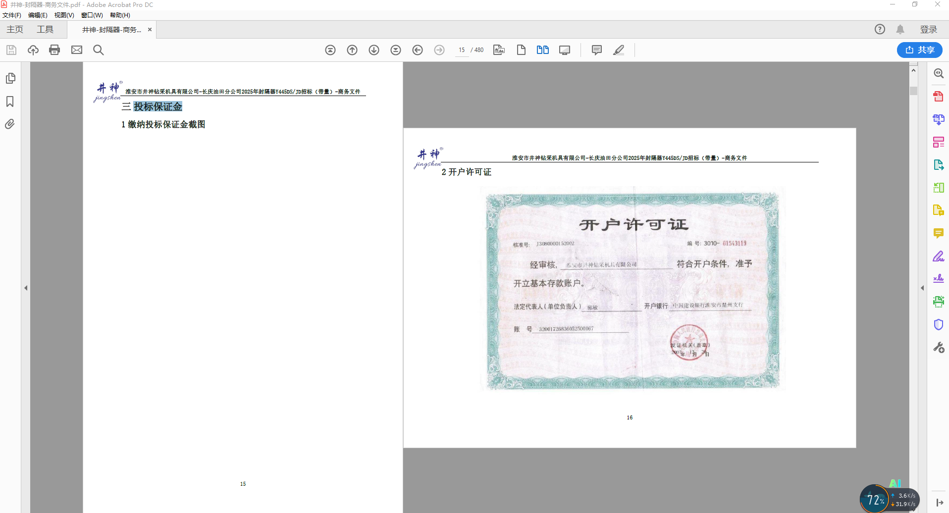Open the green dashed-page tool icon

939,188
